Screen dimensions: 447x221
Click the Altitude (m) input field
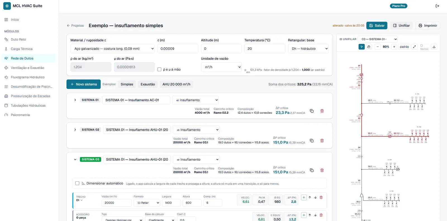[221, 49]
